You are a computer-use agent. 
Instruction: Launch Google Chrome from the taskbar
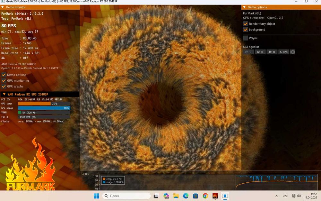205,196
